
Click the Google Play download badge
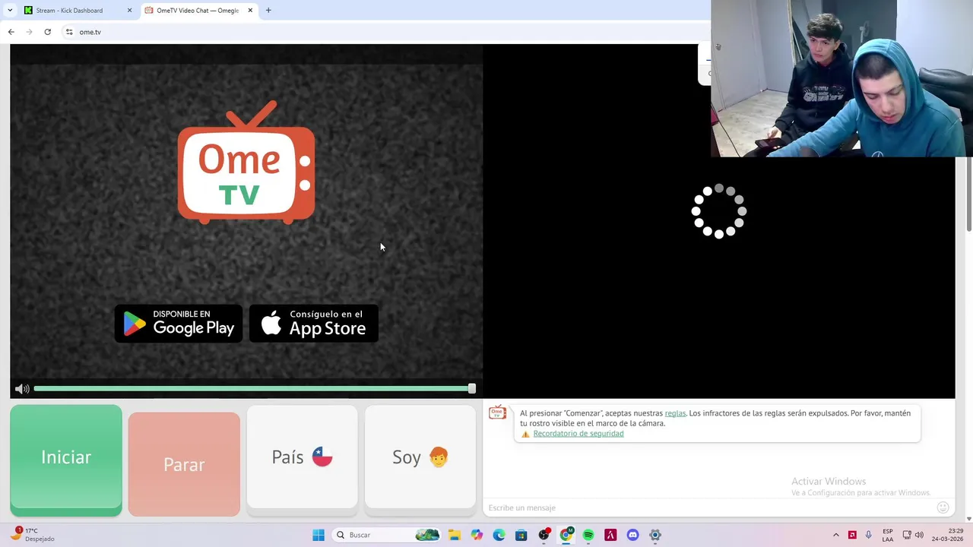(x=179, y=324)
